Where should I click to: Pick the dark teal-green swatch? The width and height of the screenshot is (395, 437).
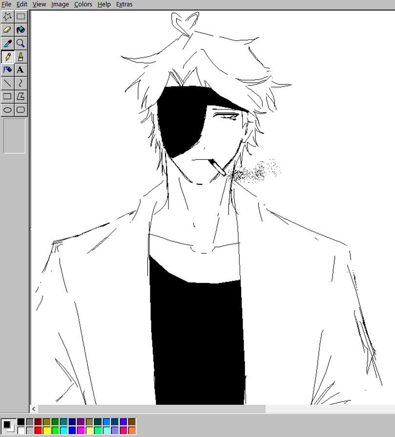click(98, 422)
